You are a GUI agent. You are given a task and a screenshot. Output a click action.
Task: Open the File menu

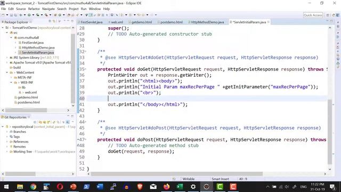pos(4,9)
